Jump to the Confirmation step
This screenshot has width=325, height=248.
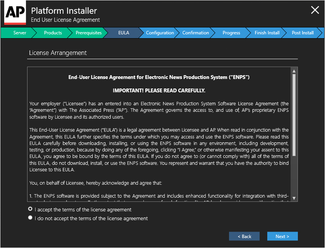195,33
